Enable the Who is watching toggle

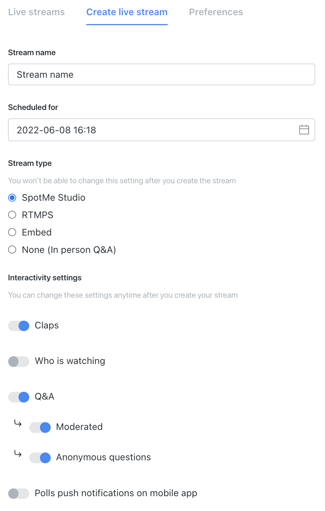pos(19,361)
